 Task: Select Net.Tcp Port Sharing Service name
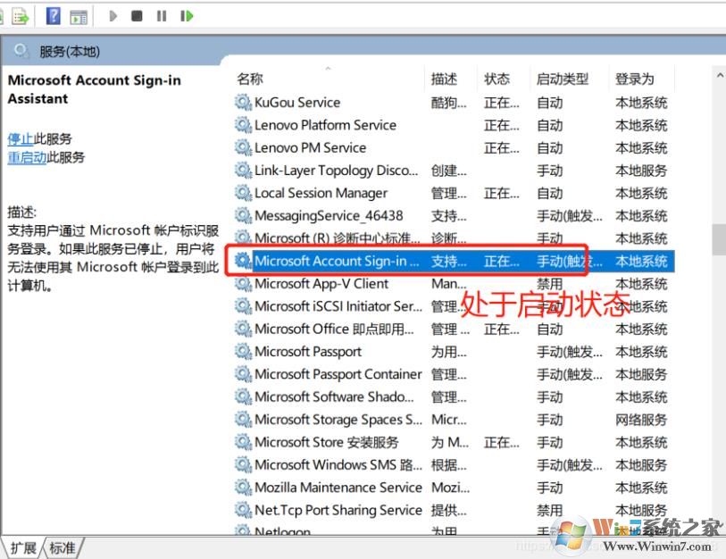[x=338, y=510]
